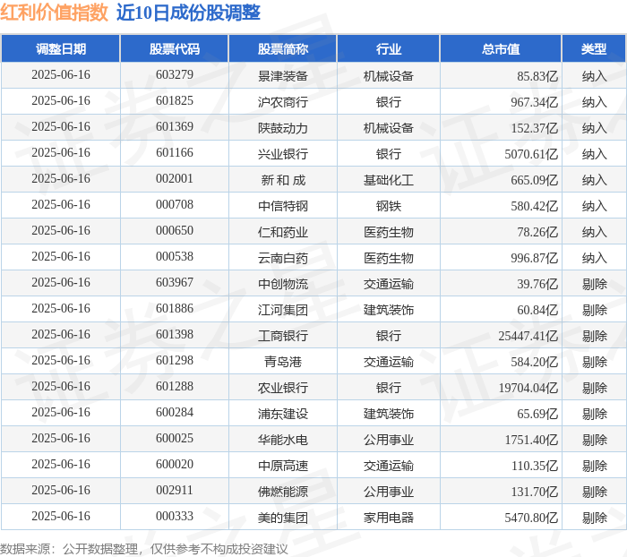Select stock code 601886
Screen dimensions: 627x557
tap(175, 309)
